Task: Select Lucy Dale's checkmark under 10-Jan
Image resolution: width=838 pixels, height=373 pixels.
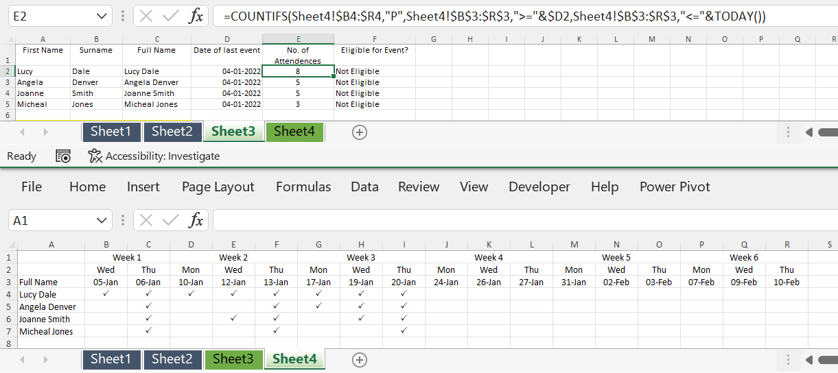Action: point(191,294)
